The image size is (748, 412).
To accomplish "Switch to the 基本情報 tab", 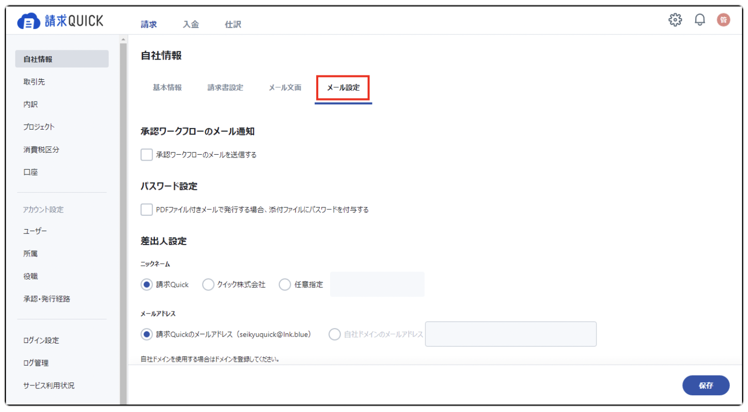I will click(x=167, y=87).
